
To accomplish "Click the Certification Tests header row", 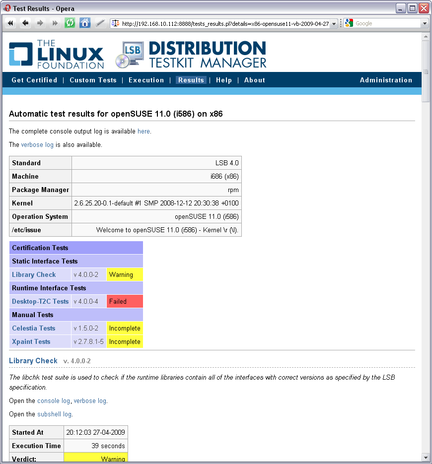I will [x=76, y=248].
